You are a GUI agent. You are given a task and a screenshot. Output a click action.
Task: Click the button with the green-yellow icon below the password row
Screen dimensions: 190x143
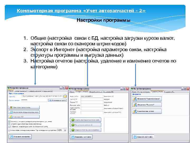click(x=24, y=107)
